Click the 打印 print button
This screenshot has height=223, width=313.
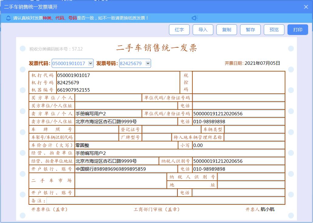pos(298,30)
